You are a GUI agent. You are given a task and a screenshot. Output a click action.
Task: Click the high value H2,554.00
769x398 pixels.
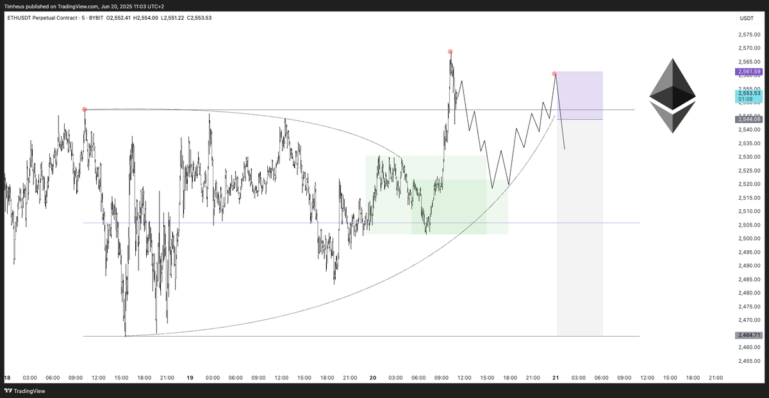[146, 17]
